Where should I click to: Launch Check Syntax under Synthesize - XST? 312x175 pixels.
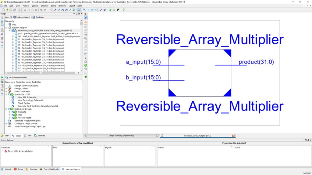point(24,103)
